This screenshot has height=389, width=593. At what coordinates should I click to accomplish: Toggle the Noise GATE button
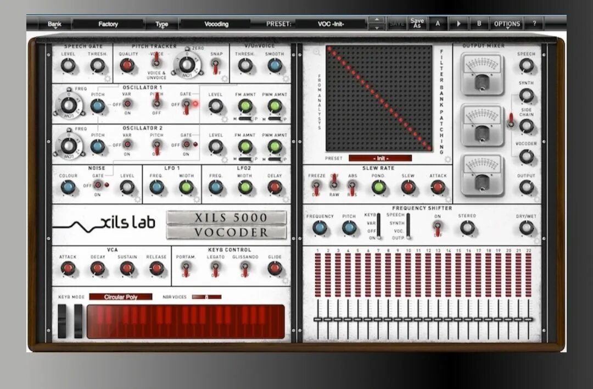pos(98,185)
